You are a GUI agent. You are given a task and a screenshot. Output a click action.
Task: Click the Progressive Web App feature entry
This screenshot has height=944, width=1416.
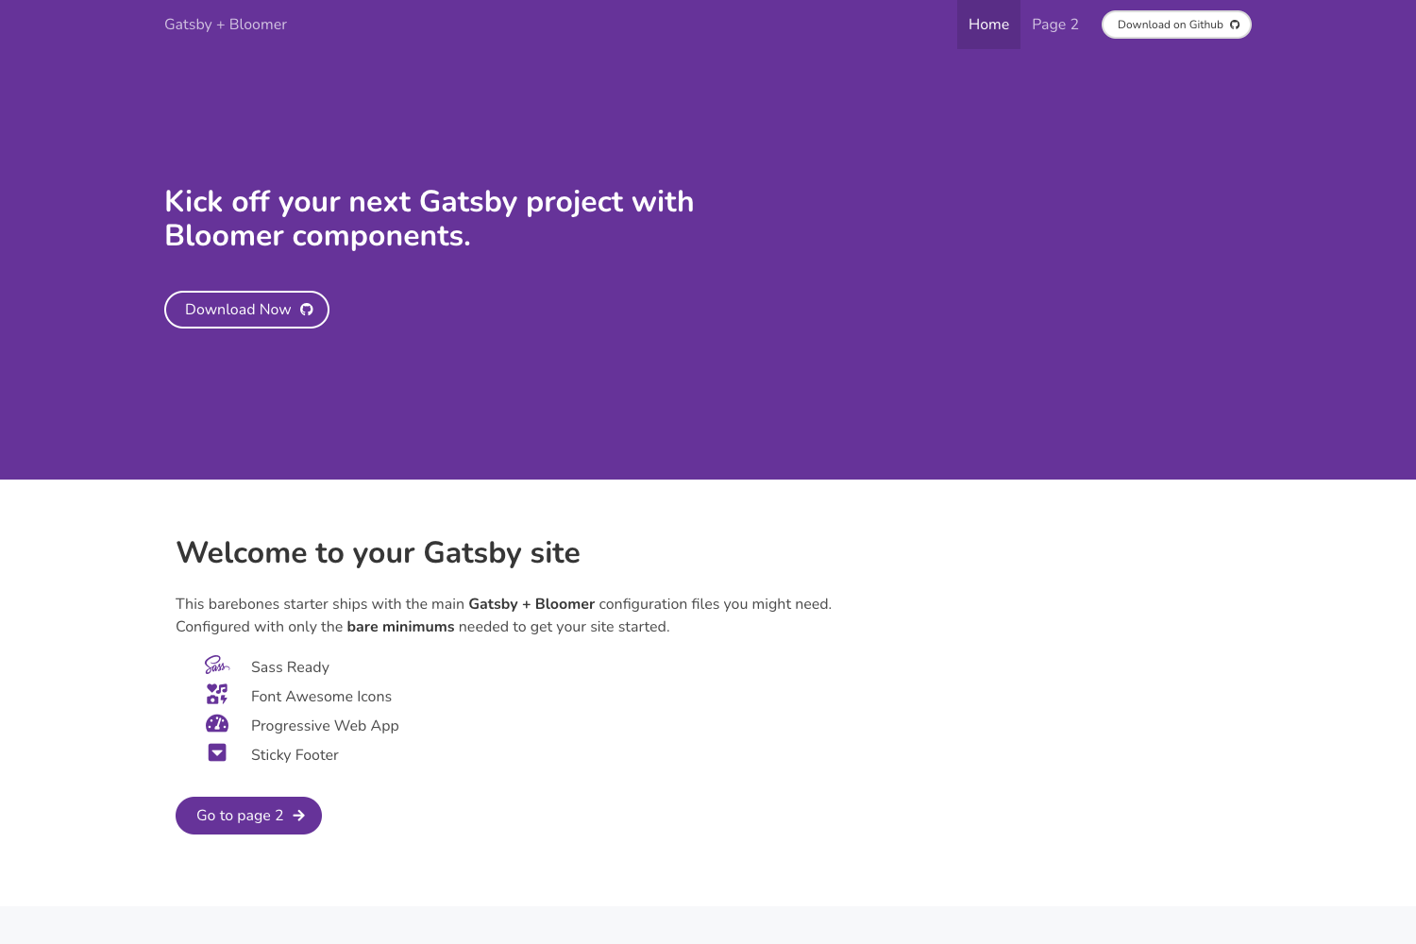[325, 725]
